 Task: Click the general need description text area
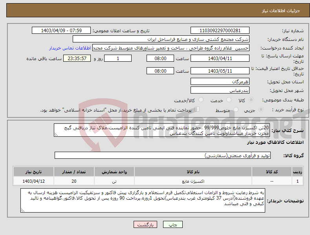click(x=162, y=130)
